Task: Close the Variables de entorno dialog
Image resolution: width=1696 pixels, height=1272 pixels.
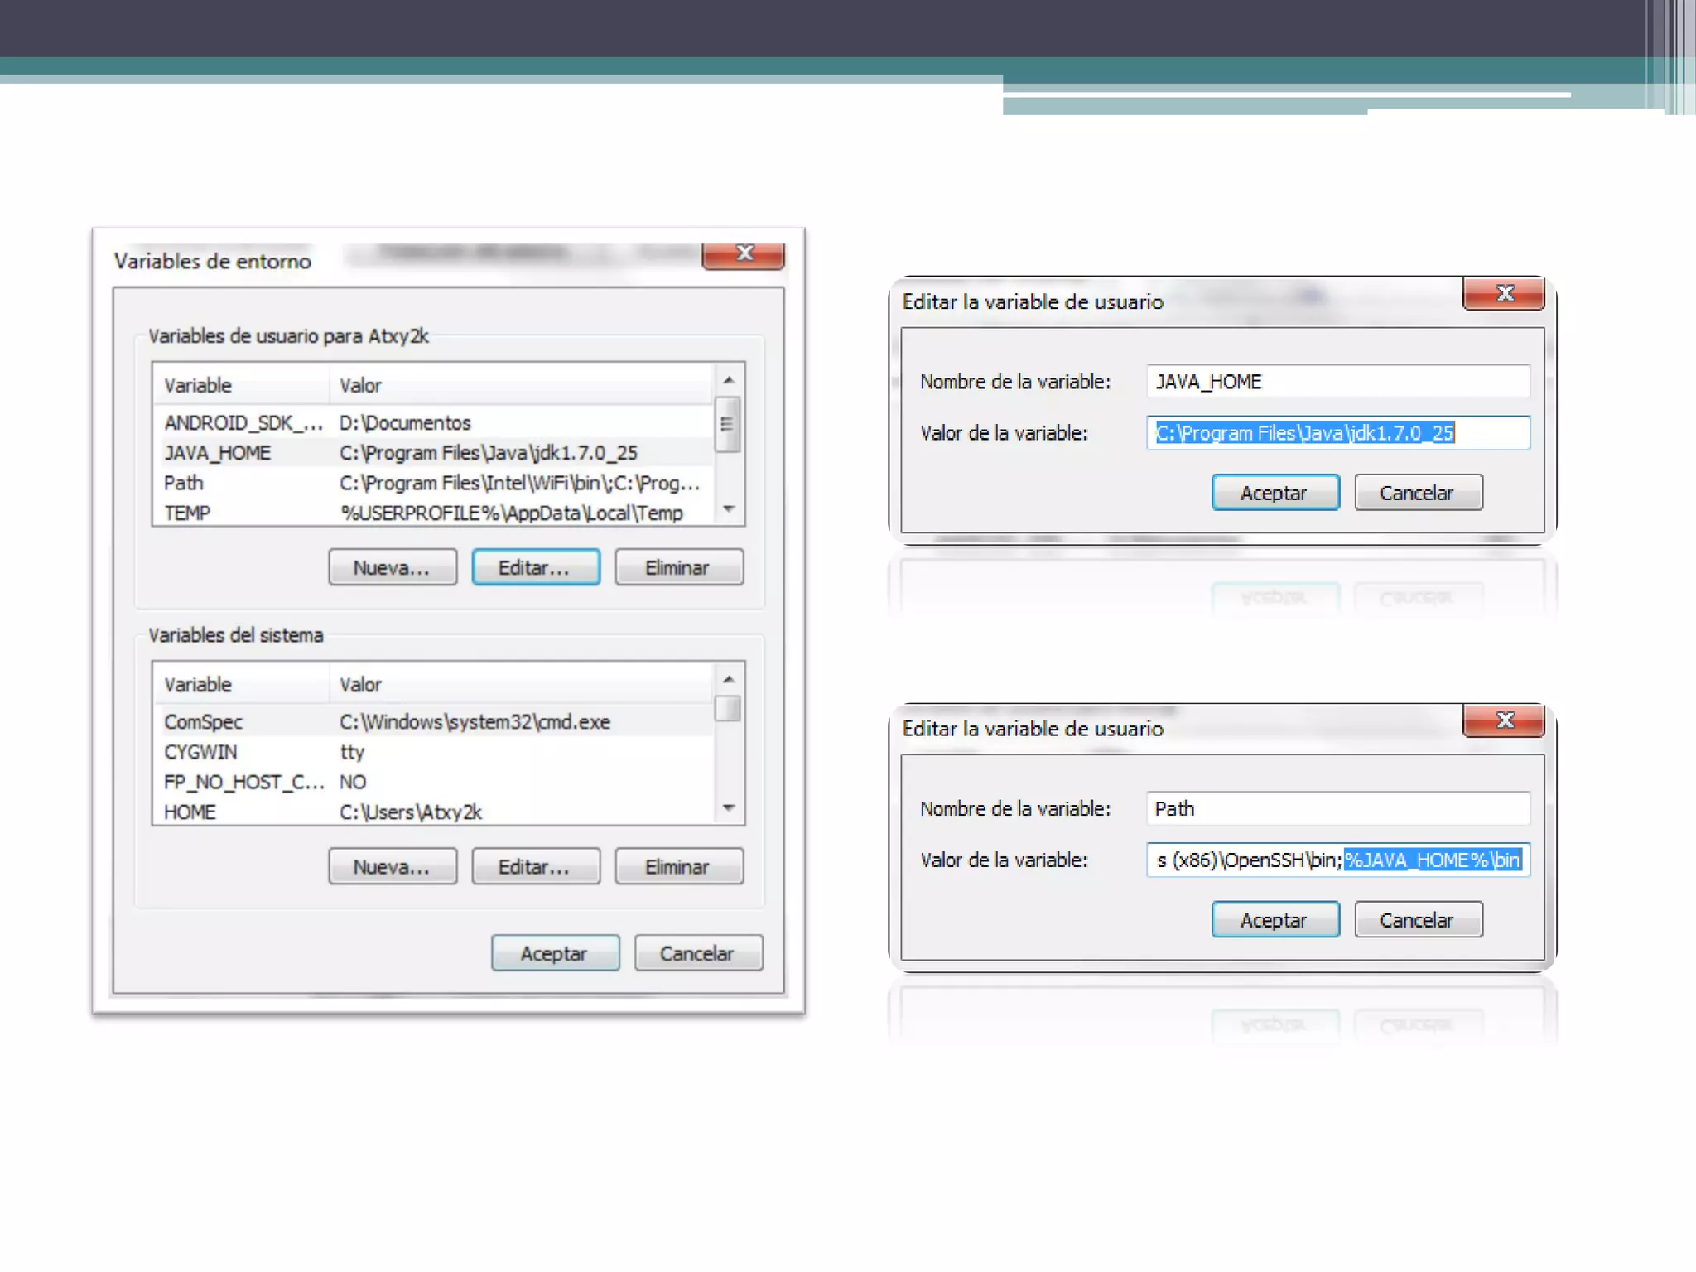Action: [x=743, y=254]
